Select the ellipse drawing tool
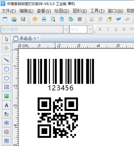The image size is (134, 146). click(x=7, y=78)
